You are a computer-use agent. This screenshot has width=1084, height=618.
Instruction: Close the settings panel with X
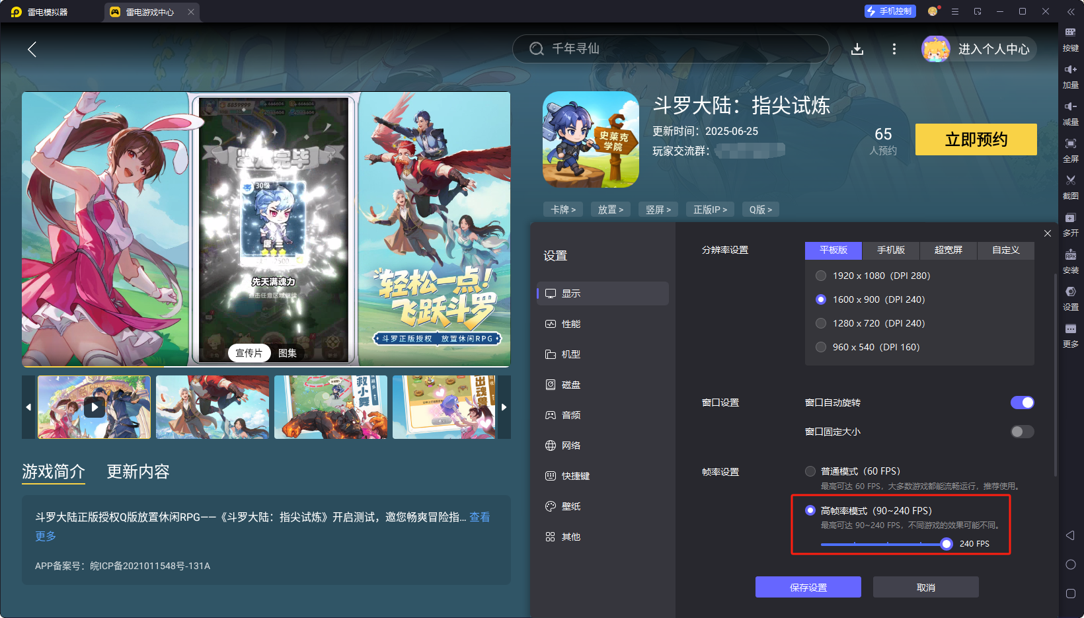[x=1047, y=233]
